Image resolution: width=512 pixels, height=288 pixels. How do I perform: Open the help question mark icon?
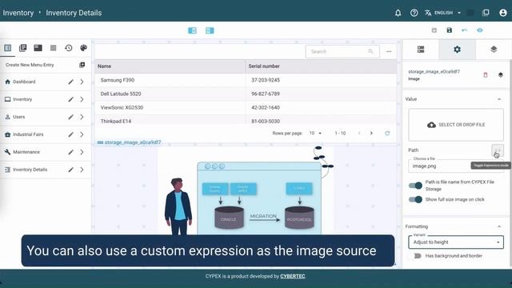(x=414, y=13)
